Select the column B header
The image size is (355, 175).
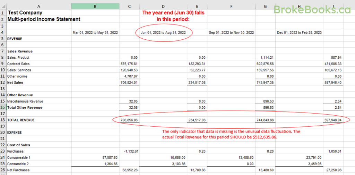coord(95,7)
